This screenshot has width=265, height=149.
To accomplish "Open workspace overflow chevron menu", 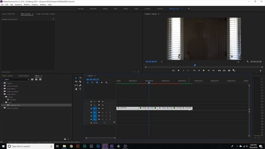I will pyautogui.click(x=189, y=9).
